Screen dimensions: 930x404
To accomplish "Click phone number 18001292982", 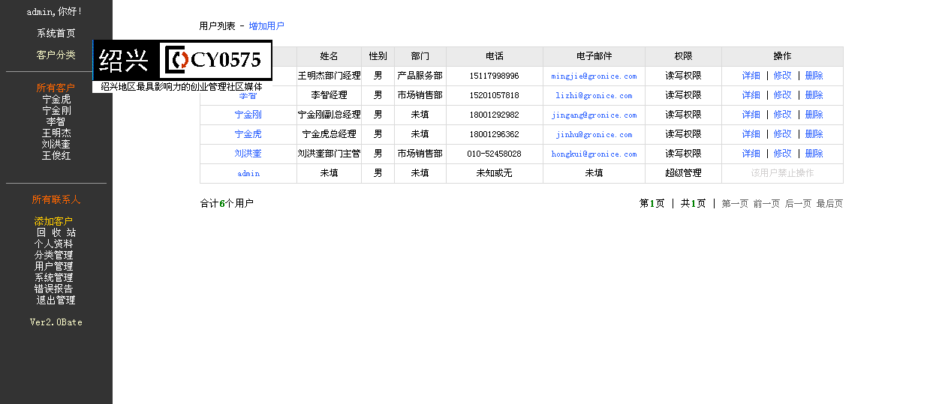I will click(x=495, y=115).
